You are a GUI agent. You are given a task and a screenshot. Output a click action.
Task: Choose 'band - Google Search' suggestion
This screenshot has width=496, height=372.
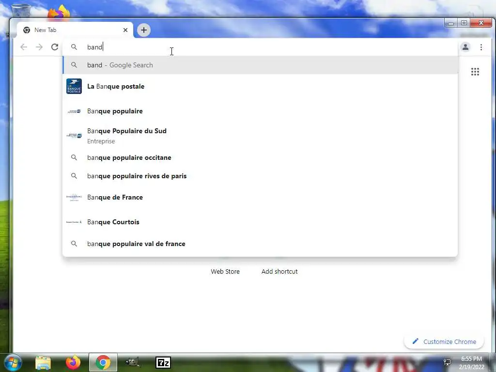260,65
